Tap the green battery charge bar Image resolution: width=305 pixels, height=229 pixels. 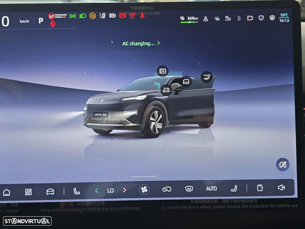click(x=189, y=22)
